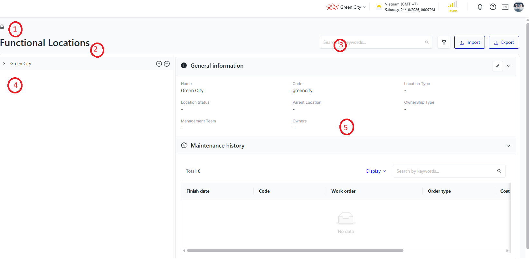Click the Total: 0 count label
The height and width of the screenshot is (259, 529).
click(193, 171)
